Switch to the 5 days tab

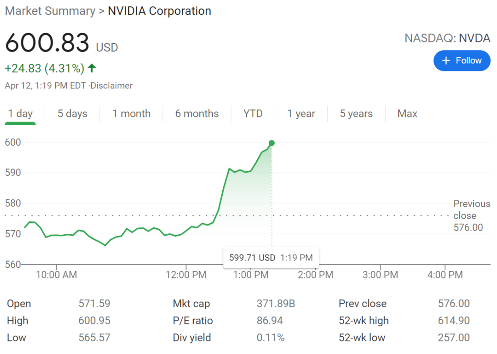[72, 114]
